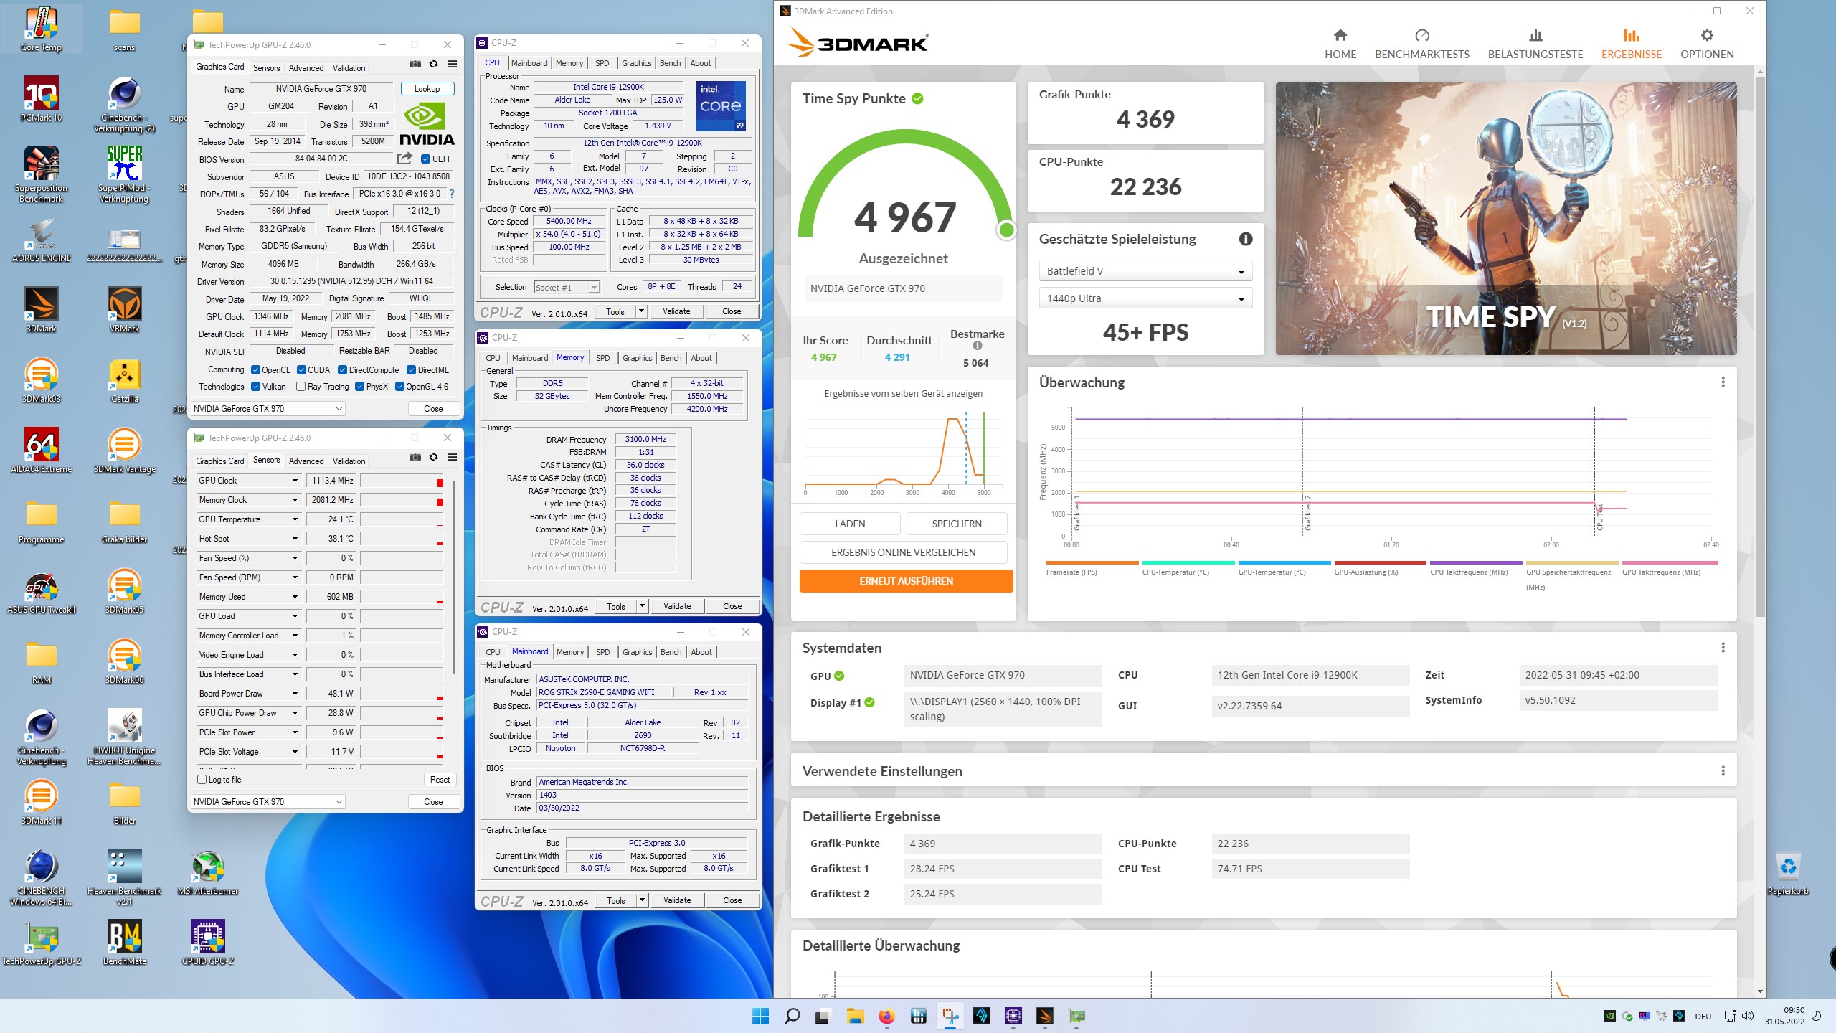
Task: Open PCMark 10 desktop icon
Action: [x=42, y=99]
